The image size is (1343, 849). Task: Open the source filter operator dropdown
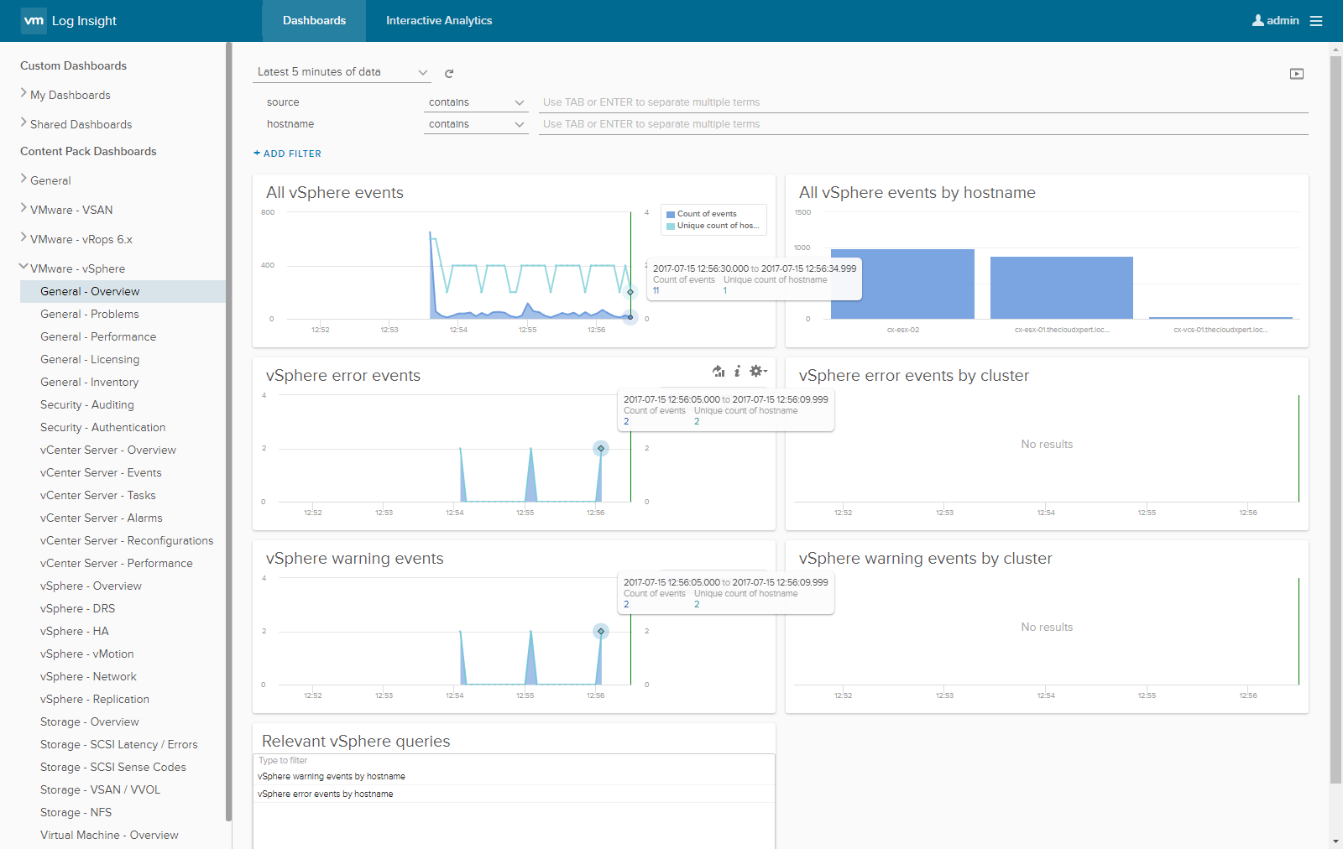coord(476,102)
